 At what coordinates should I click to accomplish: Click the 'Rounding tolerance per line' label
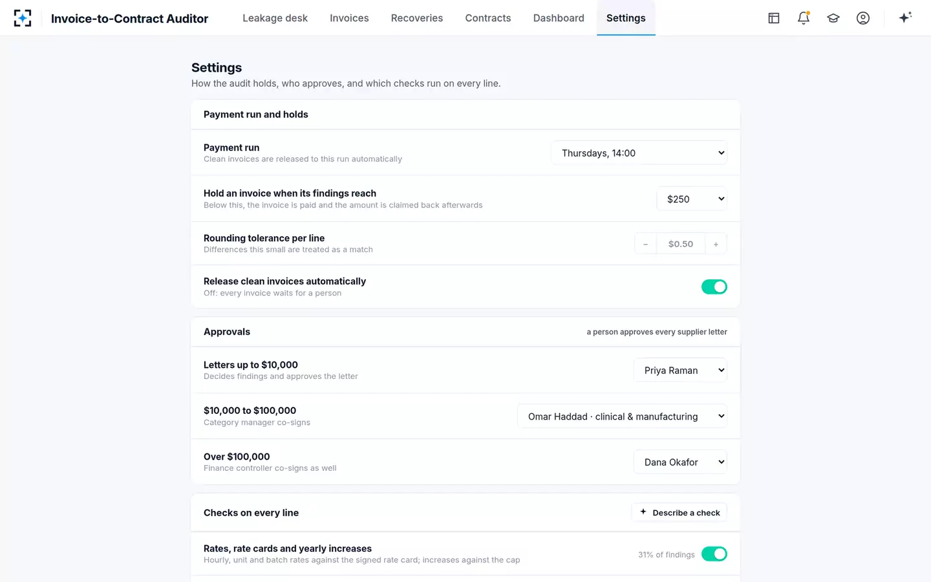coord(264,238)
